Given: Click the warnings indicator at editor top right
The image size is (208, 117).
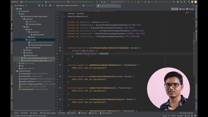Looking at the screenshot, I should click(187, 12).
